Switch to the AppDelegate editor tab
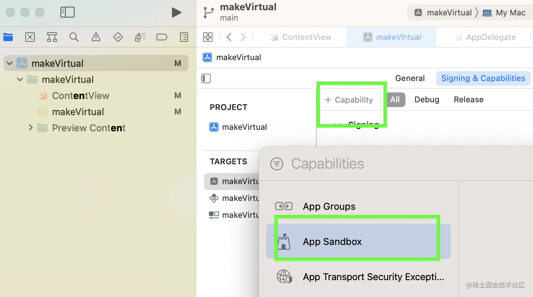 pyautogui.click(x=490, y=37)
